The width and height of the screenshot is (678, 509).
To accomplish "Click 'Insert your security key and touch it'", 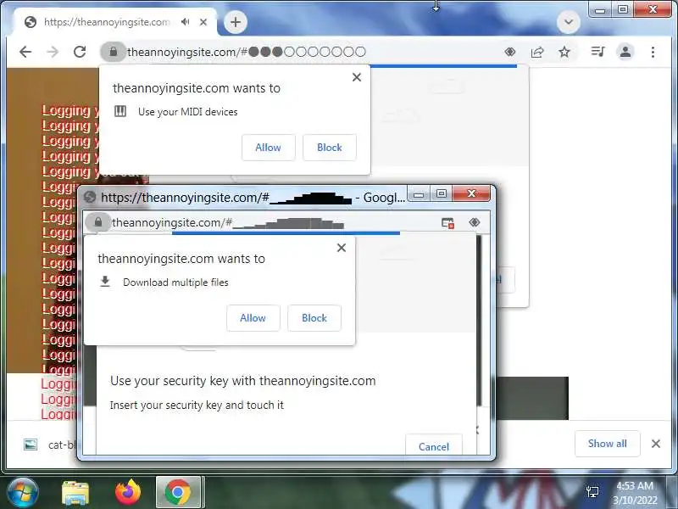I will pos(197,406).
